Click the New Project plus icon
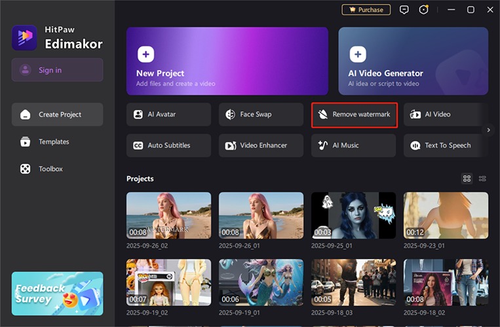The height and width of the screenshot is (327, 500). click(x=145, y=54)
